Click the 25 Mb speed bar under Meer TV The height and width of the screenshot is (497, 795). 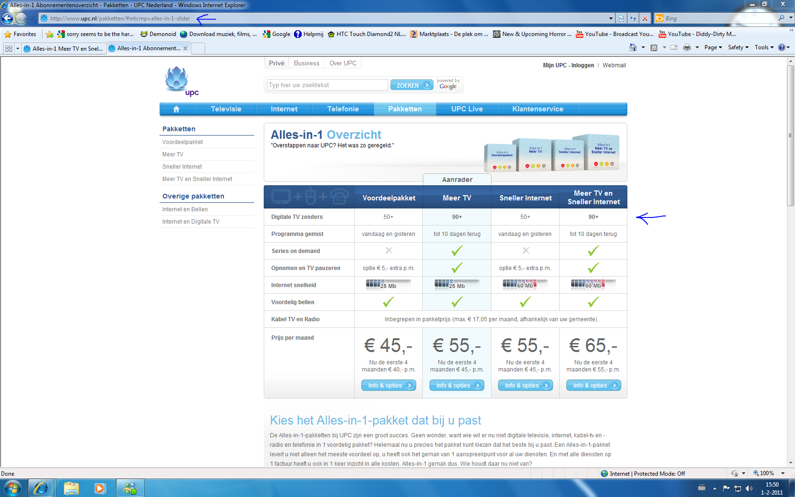coord(457,284)
